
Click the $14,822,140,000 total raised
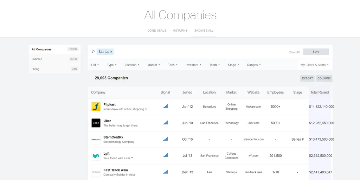[x=321, y=107]
